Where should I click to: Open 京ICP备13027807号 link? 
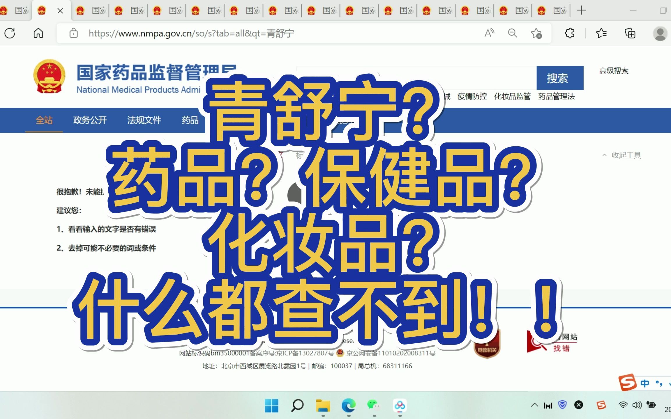(x=305, y=353)
